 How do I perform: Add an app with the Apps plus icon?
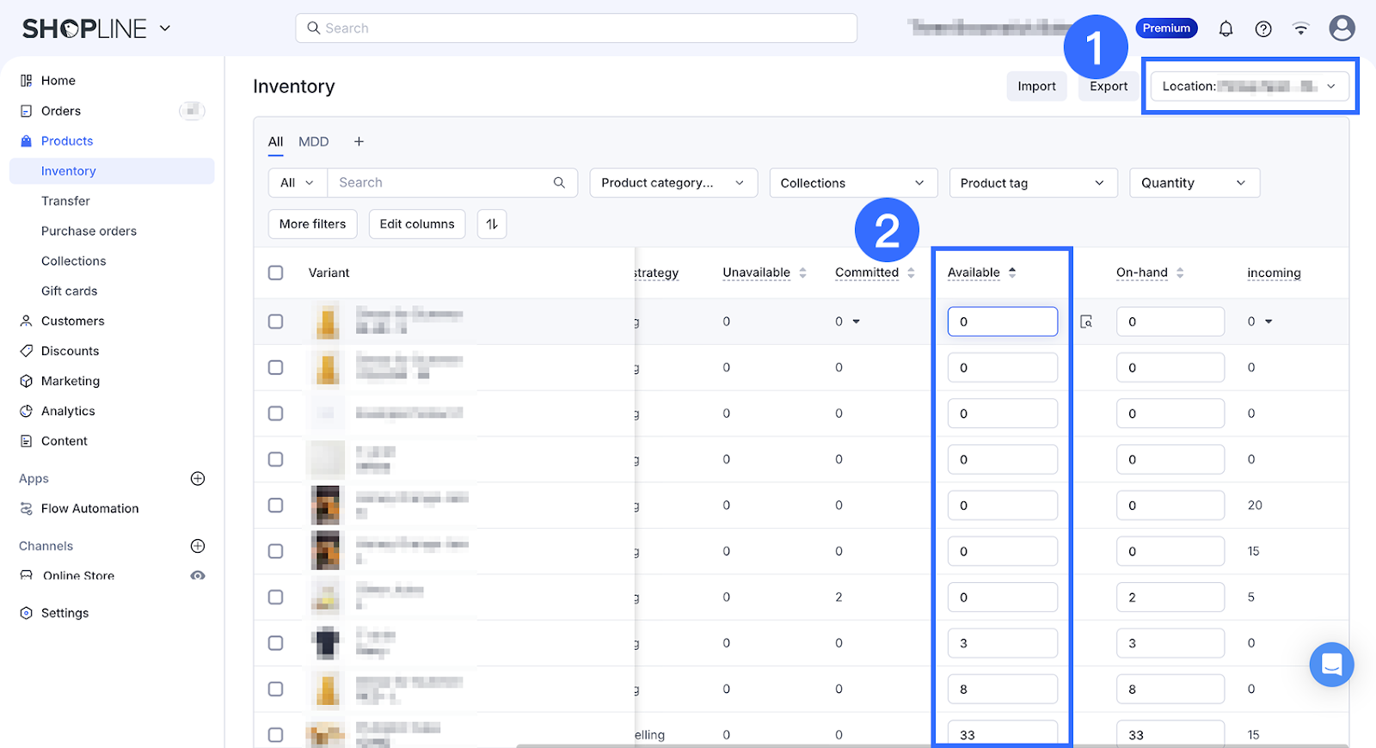point(198,479)
